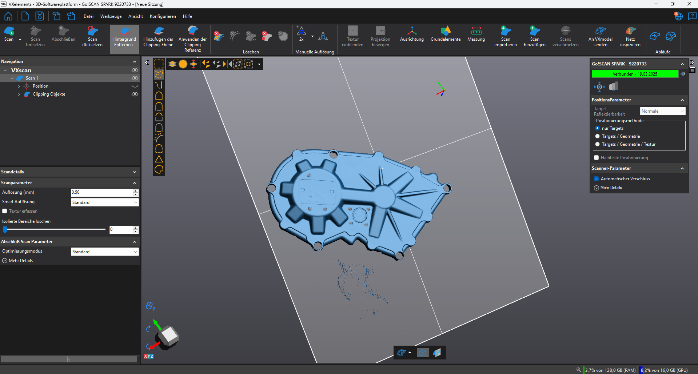
Task: Open the Werkzeuge menu
Action: (111, 16)
